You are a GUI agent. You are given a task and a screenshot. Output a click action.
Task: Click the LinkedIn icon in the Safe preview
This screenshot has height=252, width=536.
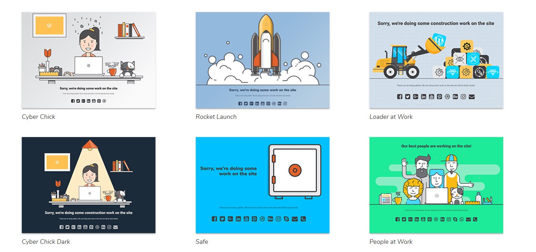coord(238,219)
